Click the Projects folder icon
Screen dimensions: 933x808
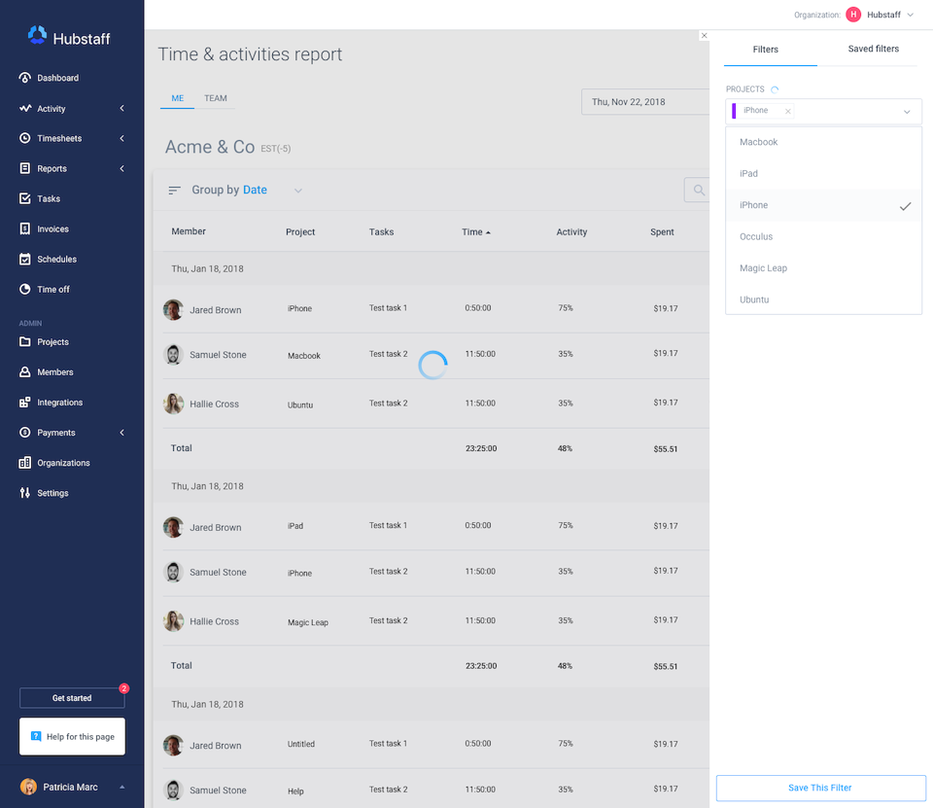[25, 342]
